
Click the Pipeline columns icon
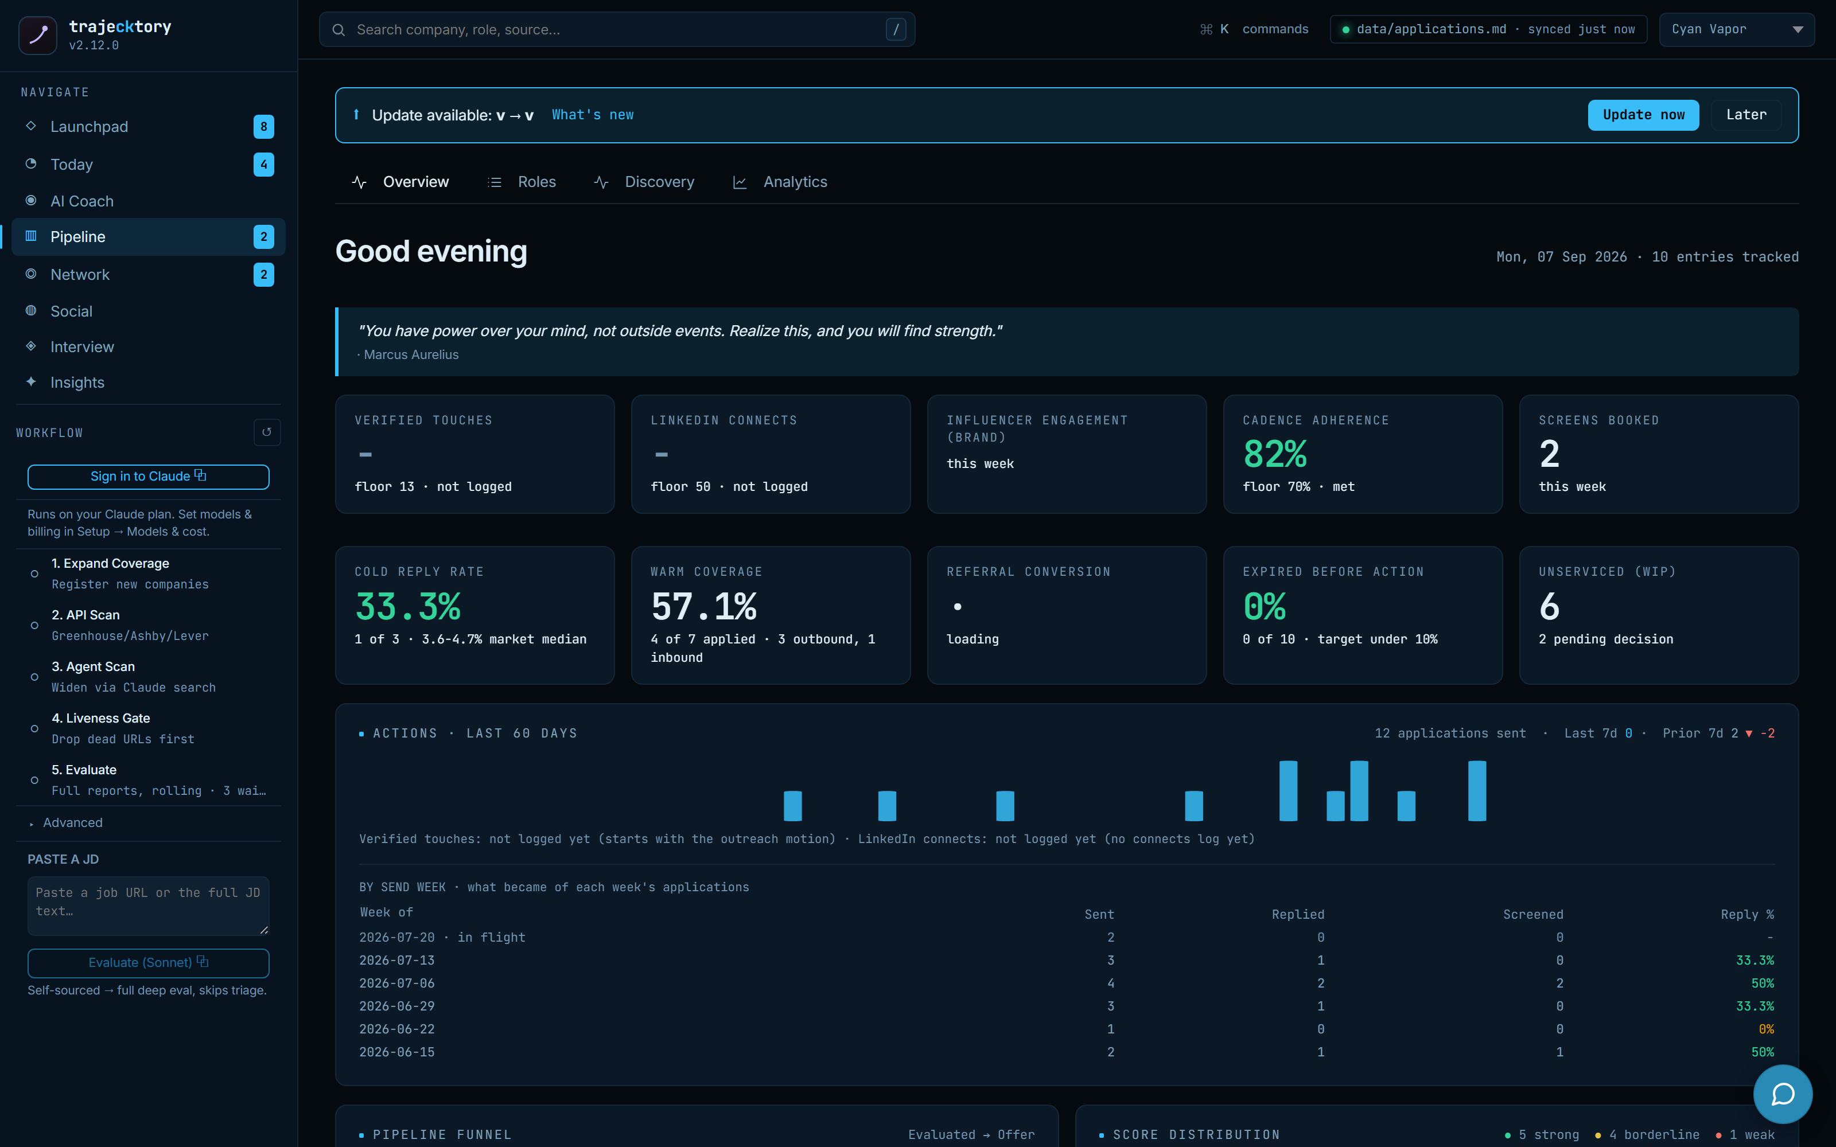(x=31, y=236)
